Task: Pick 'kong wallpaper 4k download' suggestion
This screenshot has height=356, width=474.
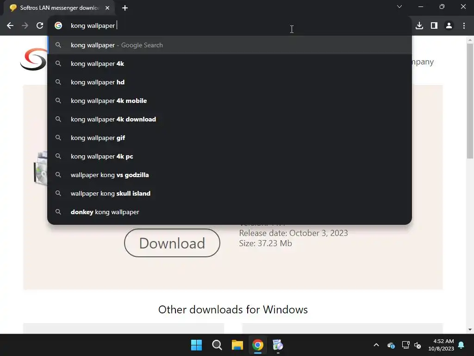Action: coord(230,119)
